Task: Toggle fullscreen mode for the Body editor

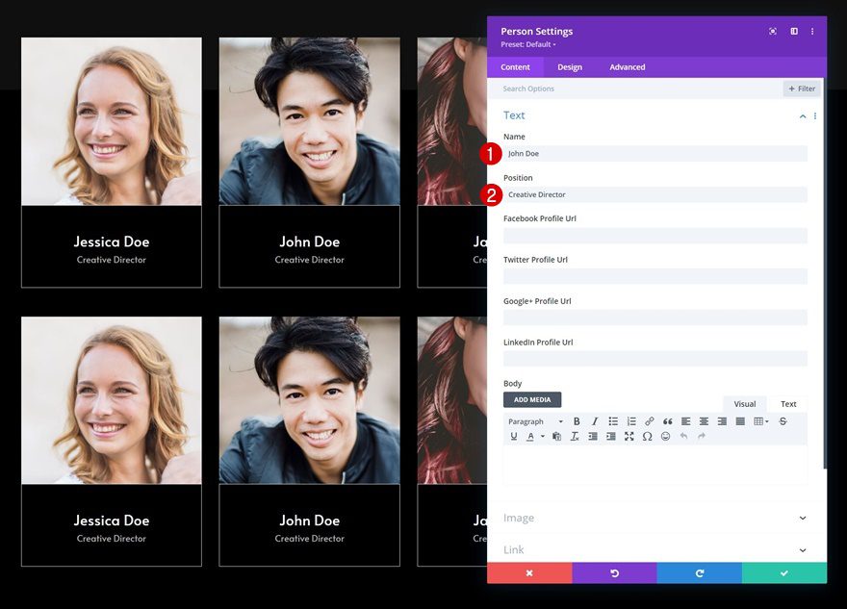Action: 629,436
